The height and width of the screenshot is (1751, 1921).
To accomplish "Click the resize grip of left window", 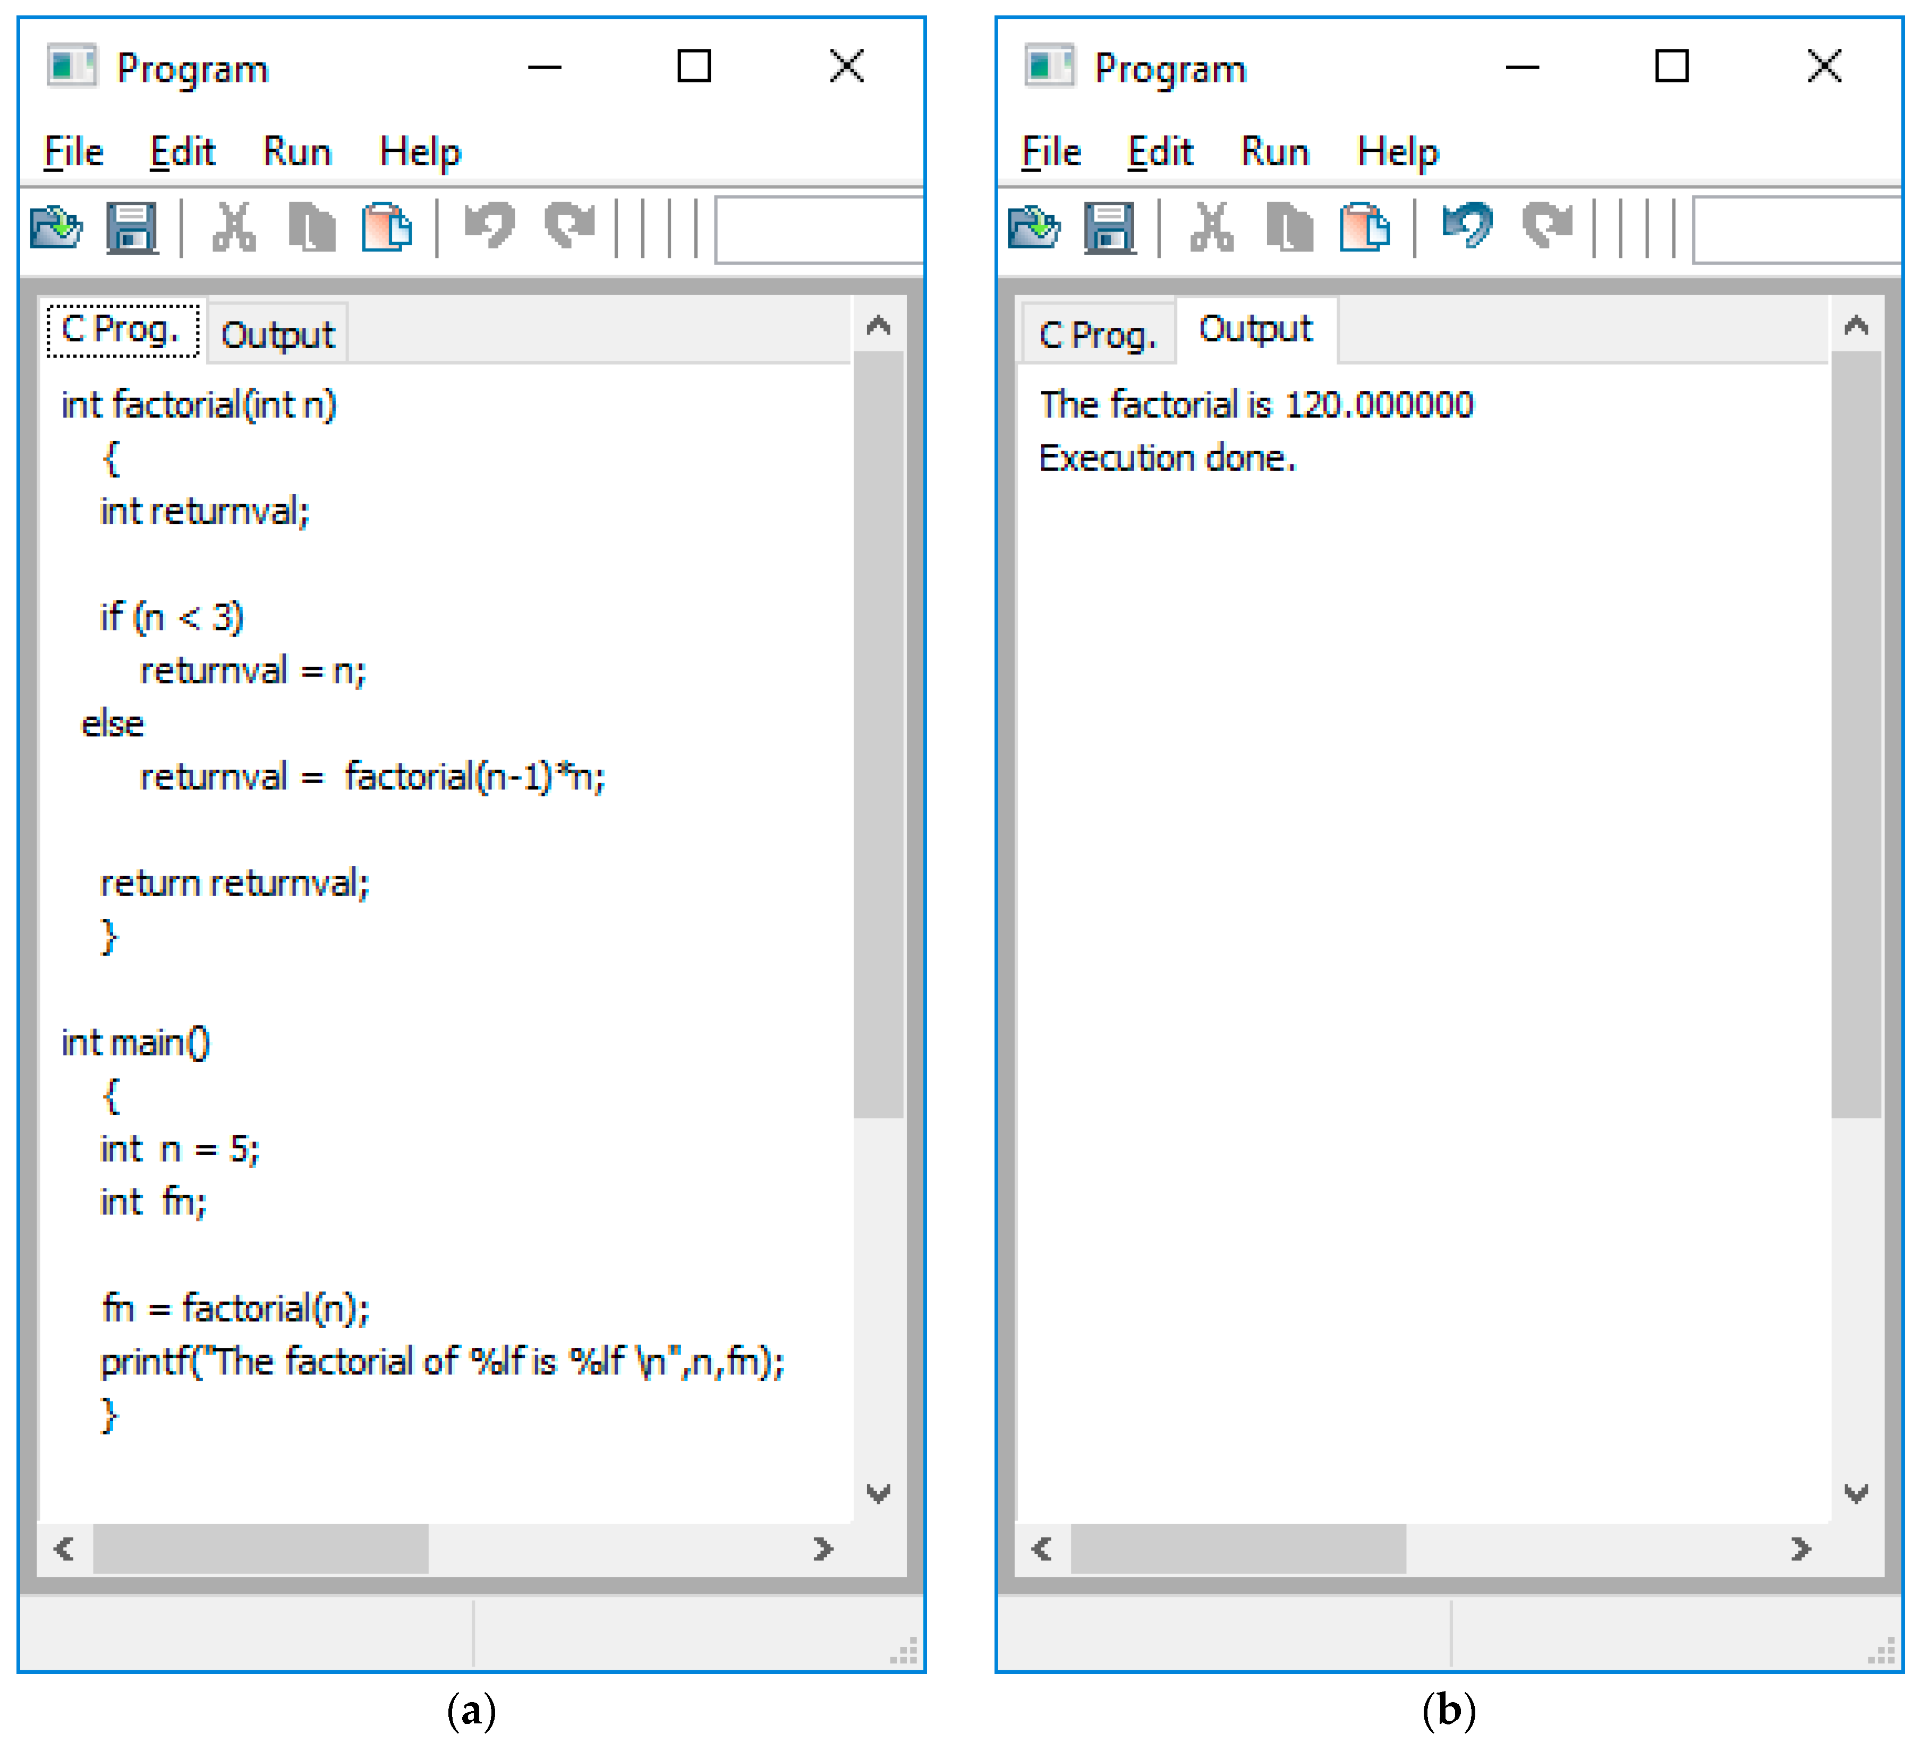I will coord(904,1650).
